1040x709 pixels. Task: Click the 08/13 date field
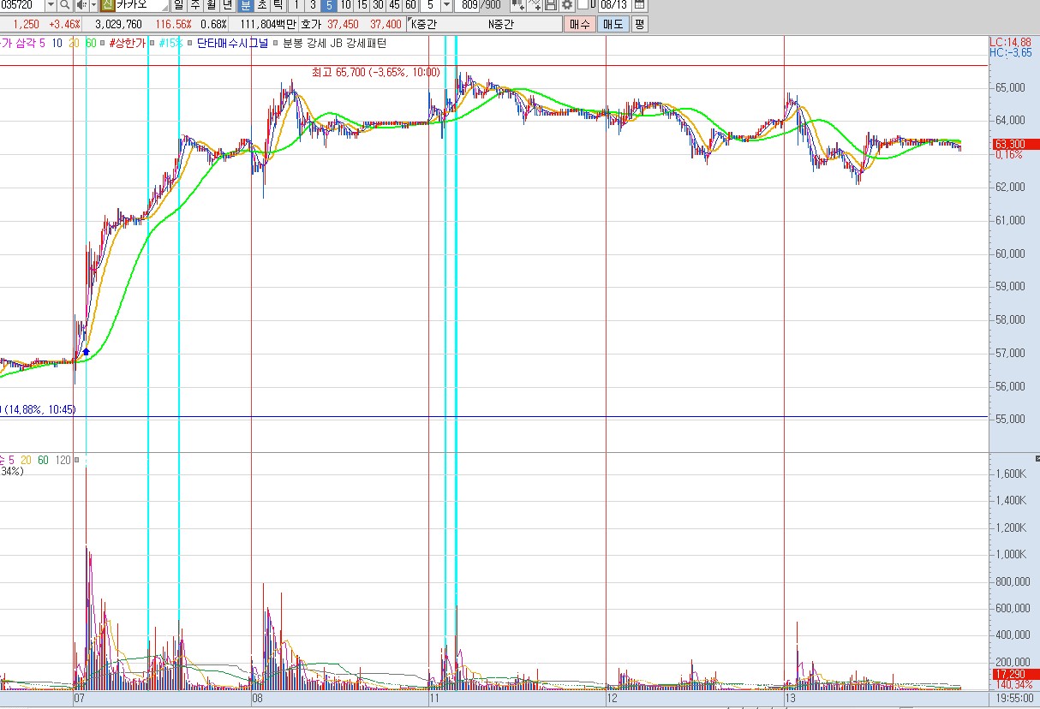(x=615, y=5)
